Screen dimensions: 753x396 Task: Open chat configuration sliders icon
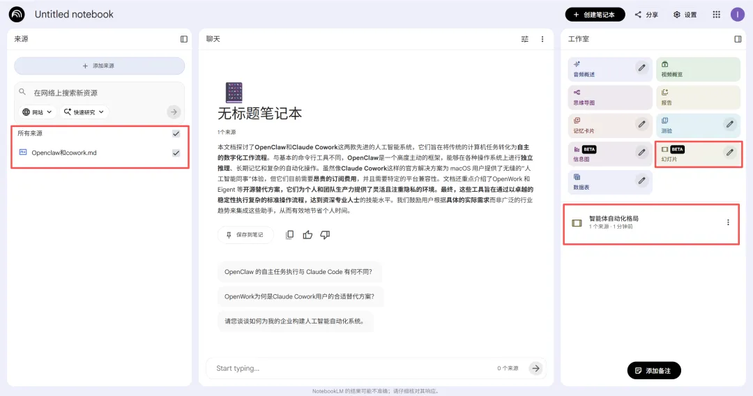tap(525, 39)
